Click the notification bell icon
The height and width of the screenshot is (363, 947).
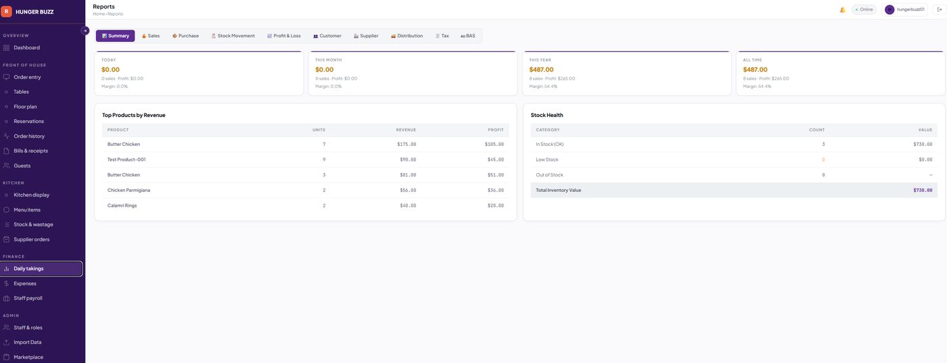point(842,9)
